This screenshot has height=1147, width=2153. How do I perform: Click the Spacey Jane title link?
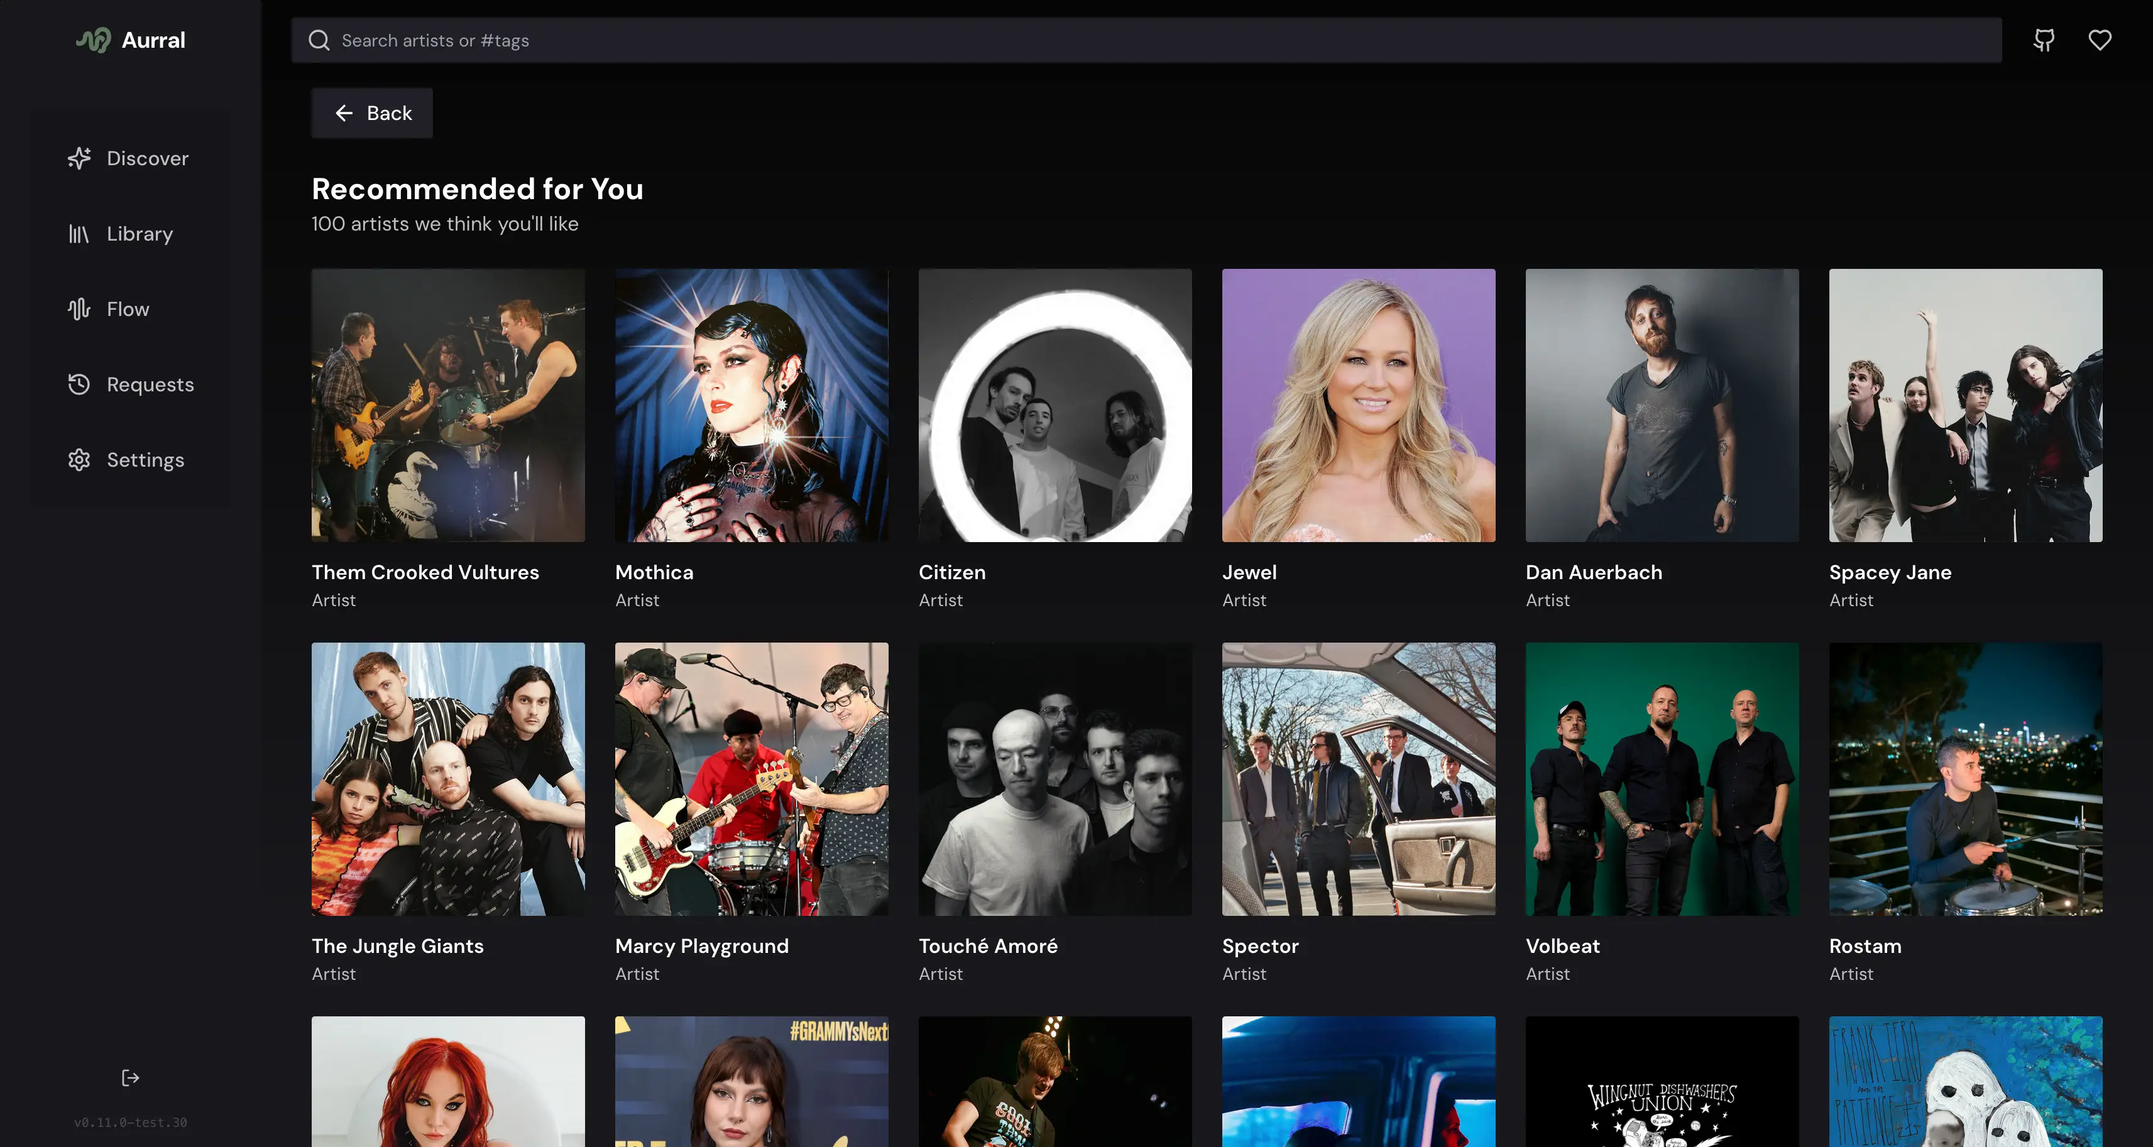1890,572
